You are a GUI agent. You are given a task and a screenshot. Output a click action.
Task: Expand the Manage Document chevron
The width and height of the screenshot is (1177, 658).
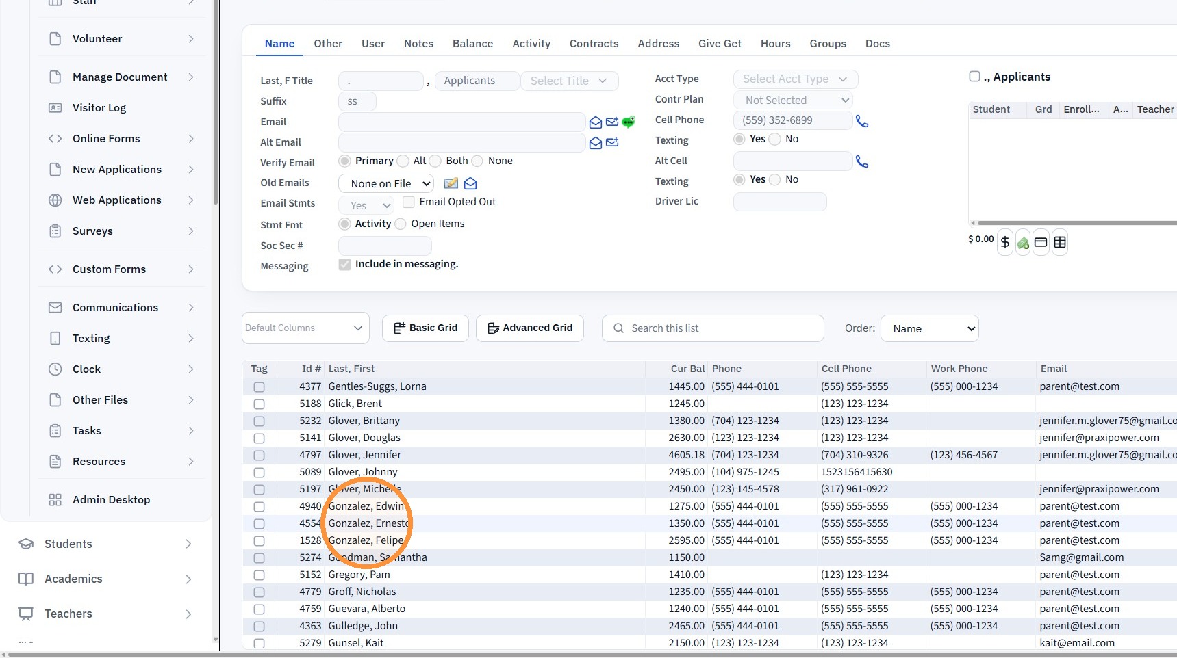click(x=191, y=77)
